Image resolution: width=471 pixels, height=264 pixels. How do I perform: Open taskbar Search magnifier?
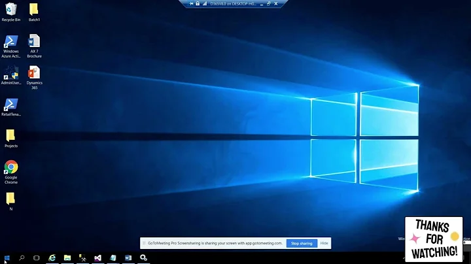[x=22, y=257]
